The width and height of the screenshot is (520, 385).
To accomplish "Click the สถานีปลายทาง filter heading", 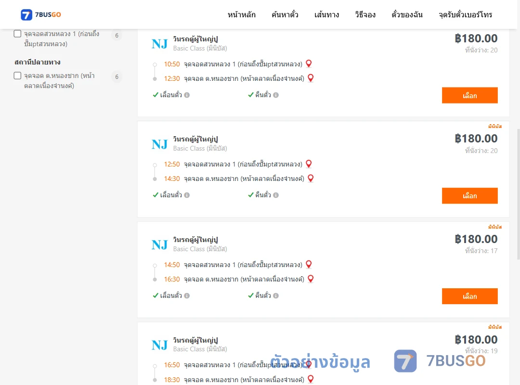I will click(x=38, y=62).
